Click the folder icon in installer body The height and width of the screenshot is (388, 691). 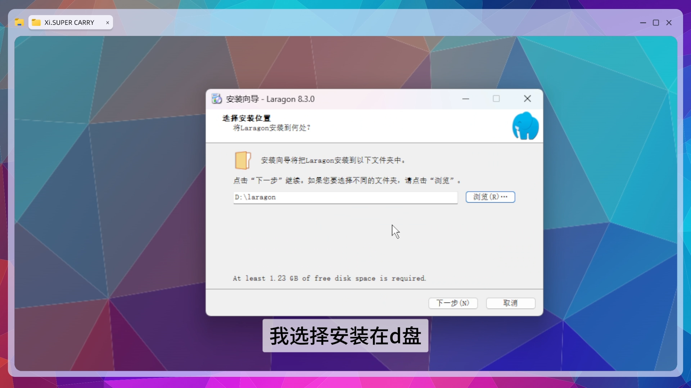click(x=243, y=160)
